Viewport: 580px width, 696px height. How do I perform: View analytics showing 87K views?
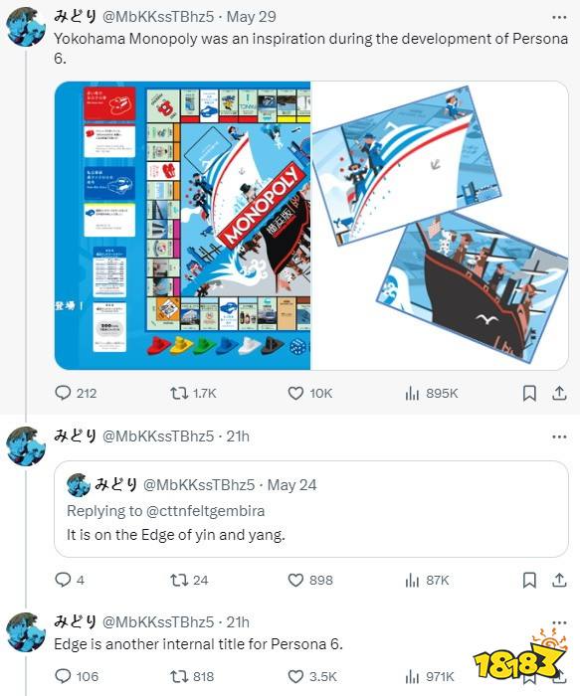click(412, 580)
